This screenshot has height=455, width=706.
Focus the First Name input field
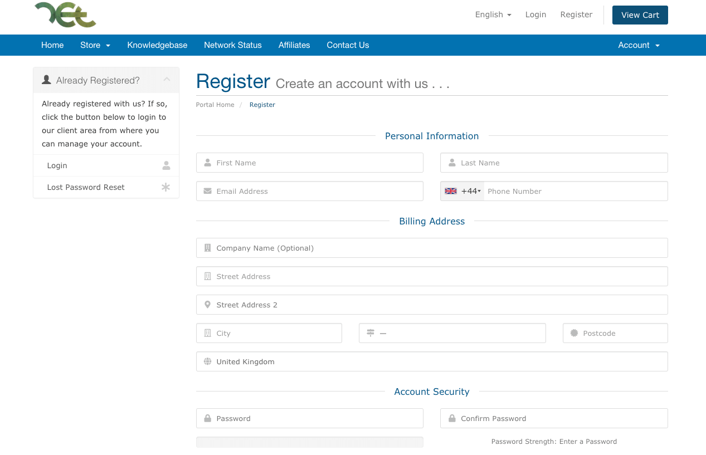tap(310, 163)
